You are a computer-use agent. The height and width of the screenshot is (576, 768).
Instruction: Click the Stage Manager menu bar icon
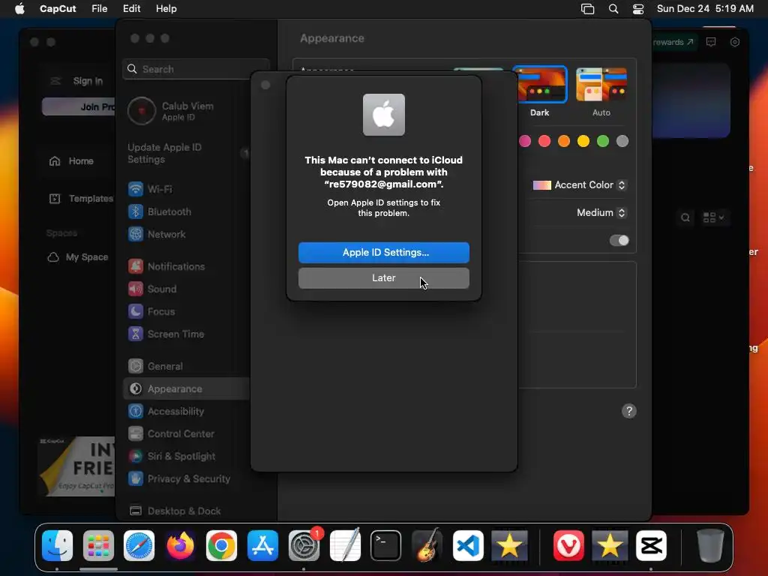(x=587, y=9)
